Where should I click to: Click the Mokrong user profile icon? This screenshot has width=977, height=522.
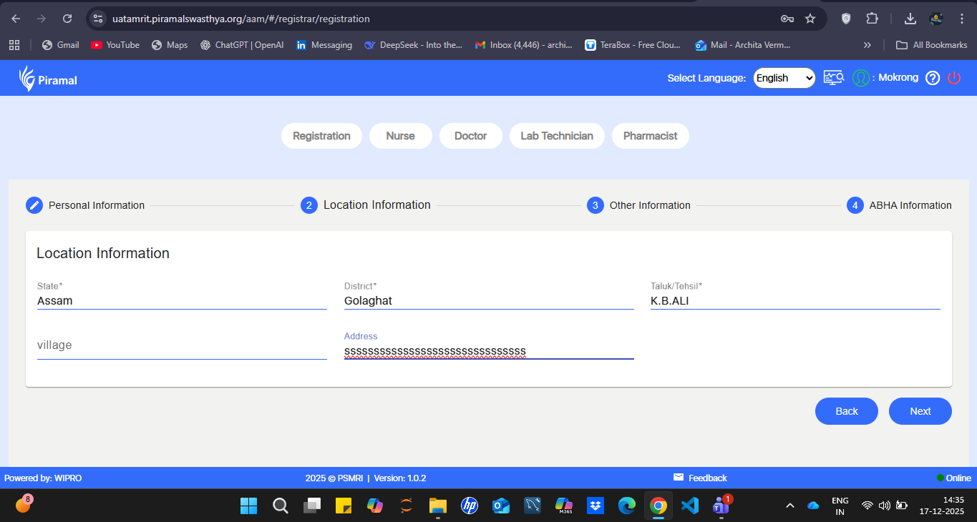(860, 78)
